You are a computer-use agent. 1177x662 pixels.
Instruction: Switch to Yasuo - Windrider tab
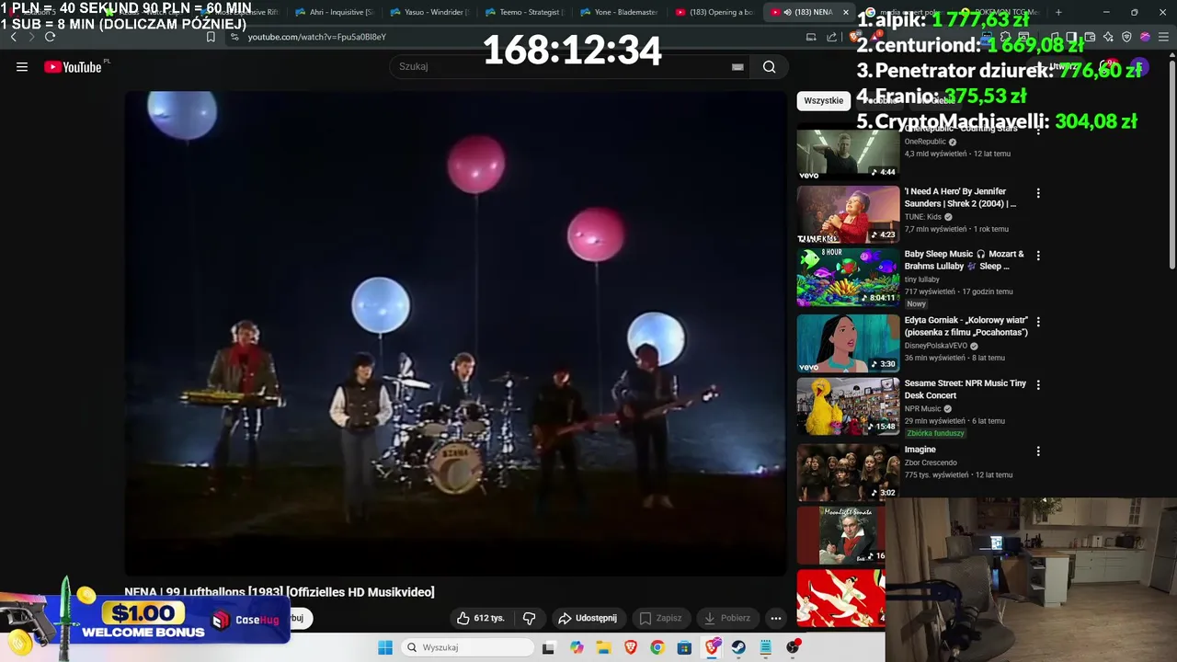[429, 12]
